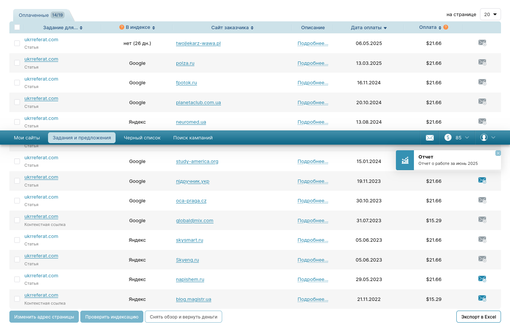The image size is (510, 332).
Task: Click the Проверить индексацию button
Action: point(112,317)
